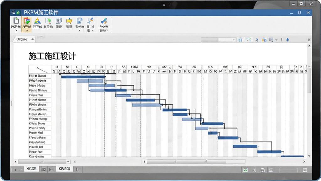Click the first sheet view icon after the MCDE tab
Screen dimensions: 321x181
(x=43, y=169)
